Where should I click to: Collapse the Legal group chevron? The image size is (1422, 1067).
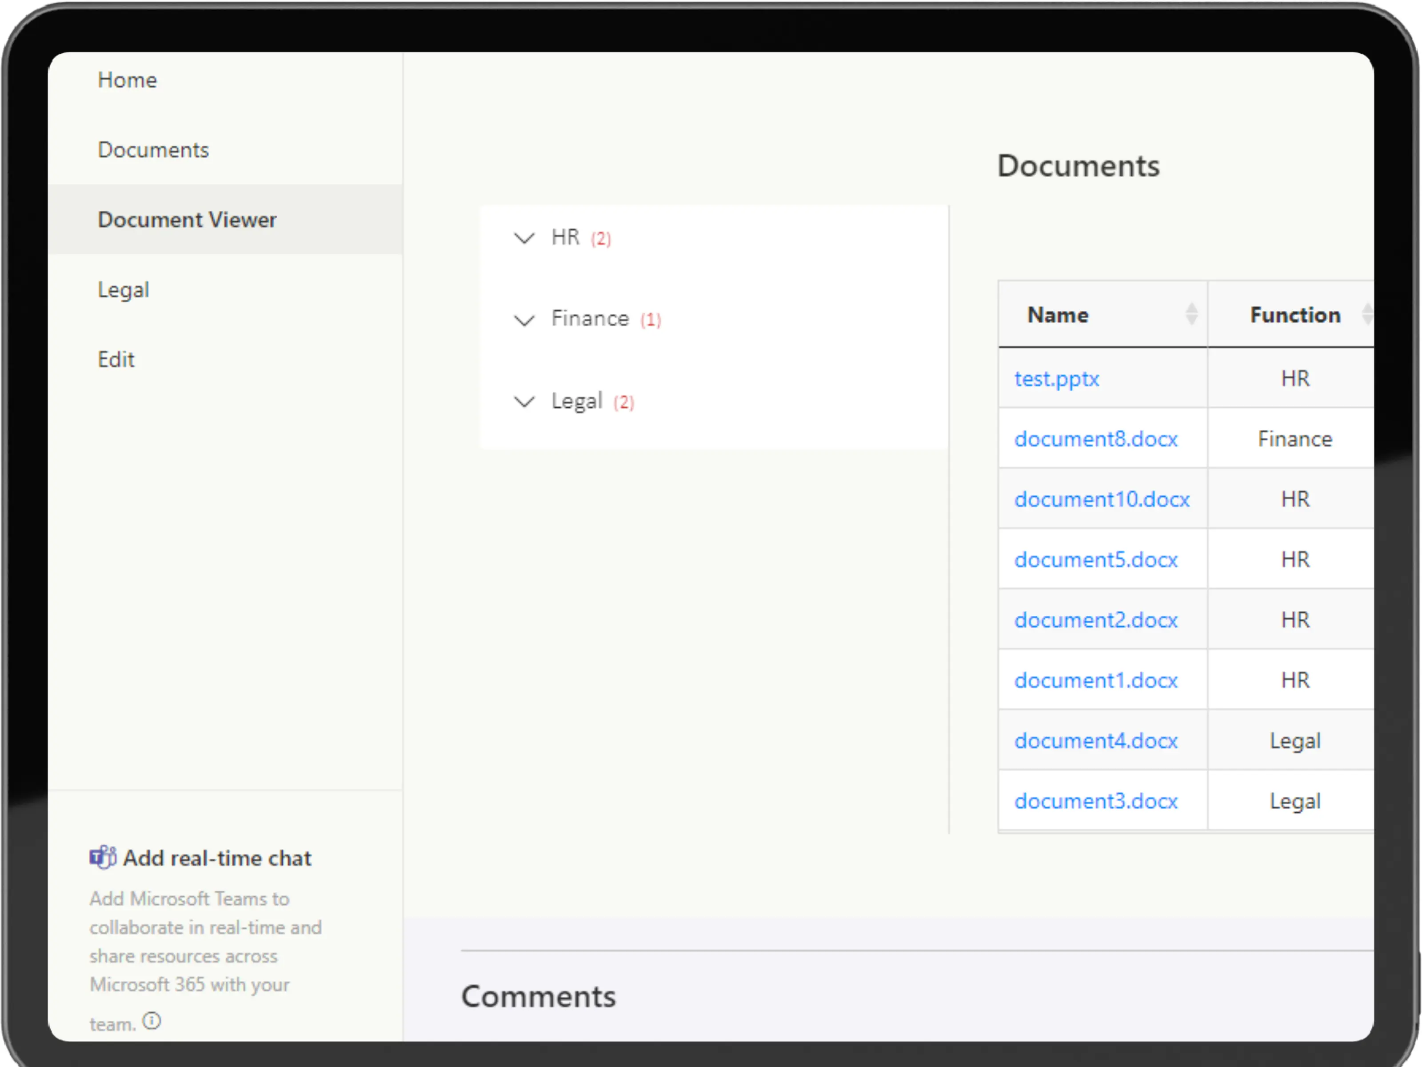tap(524, 401)
